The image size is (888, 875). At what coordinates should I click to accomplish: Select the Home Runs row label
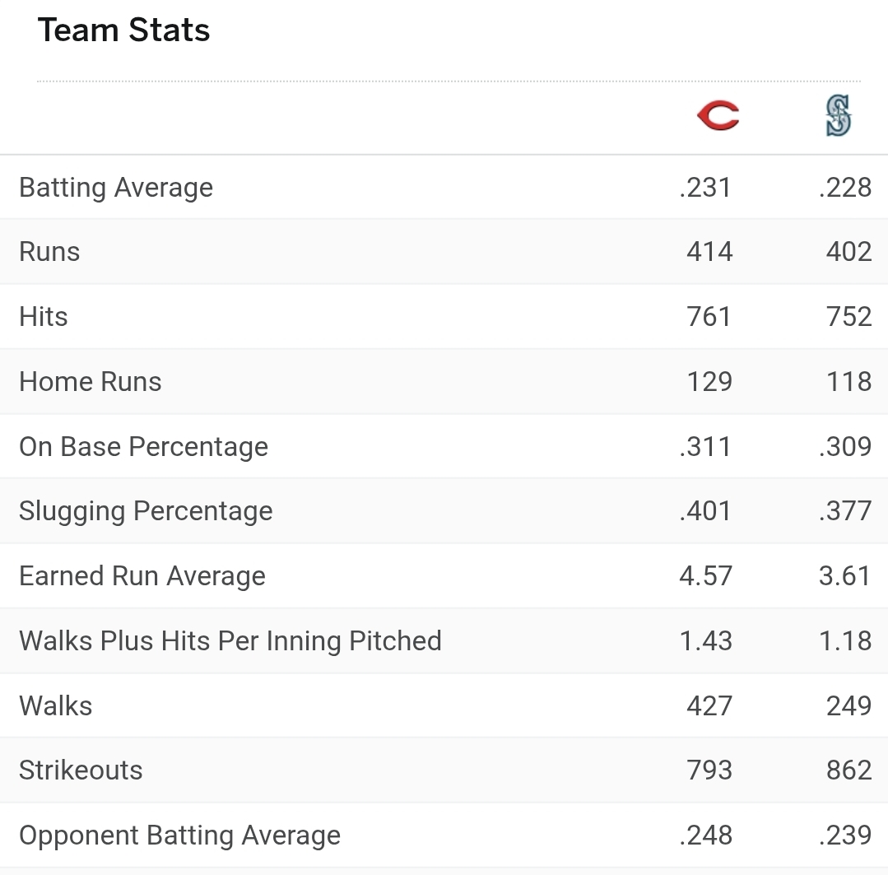90,381
